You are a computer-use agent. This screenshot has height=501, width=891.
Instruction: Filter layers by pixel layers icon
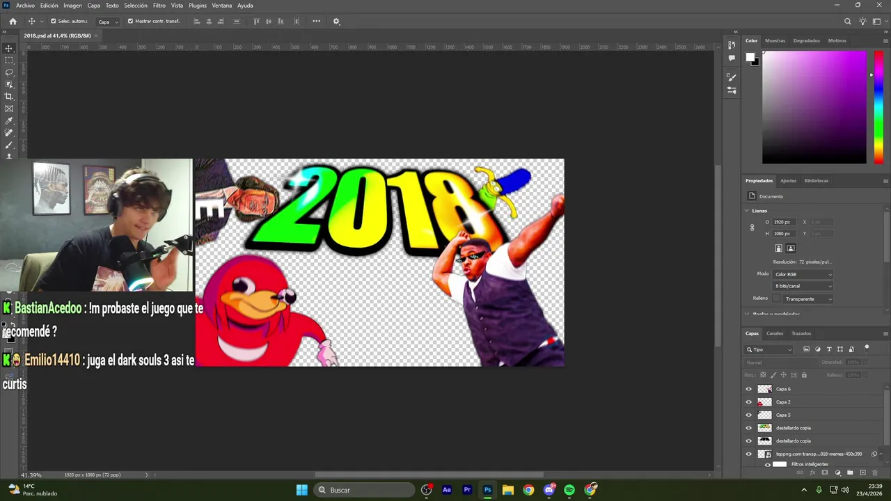[x=806, y=349]
